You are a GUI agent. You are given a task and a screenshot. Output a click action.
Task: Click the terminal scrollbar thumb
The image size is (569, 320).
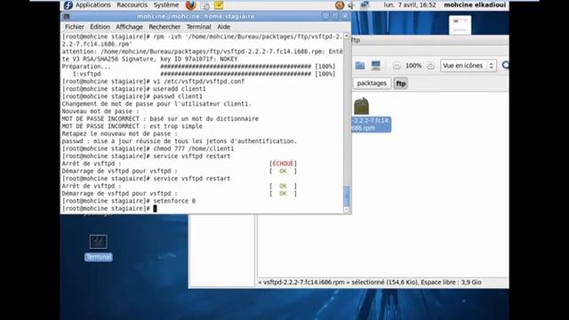pos(347,196)
